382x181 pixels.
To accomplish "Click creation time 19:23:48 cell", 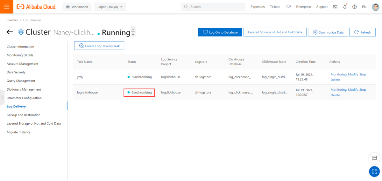I will [304, 77].
